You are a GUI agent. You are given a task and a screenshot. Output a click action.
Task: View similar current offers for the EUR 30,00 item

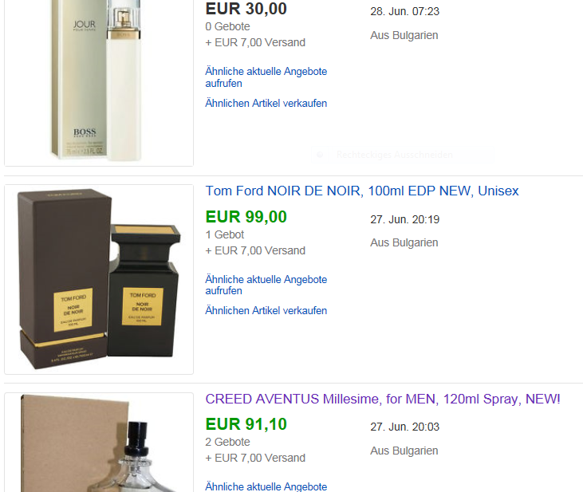(x=266, y=77)
